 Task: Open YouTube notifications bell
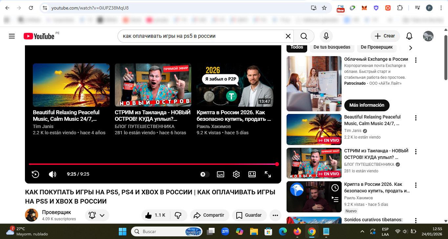409,36
